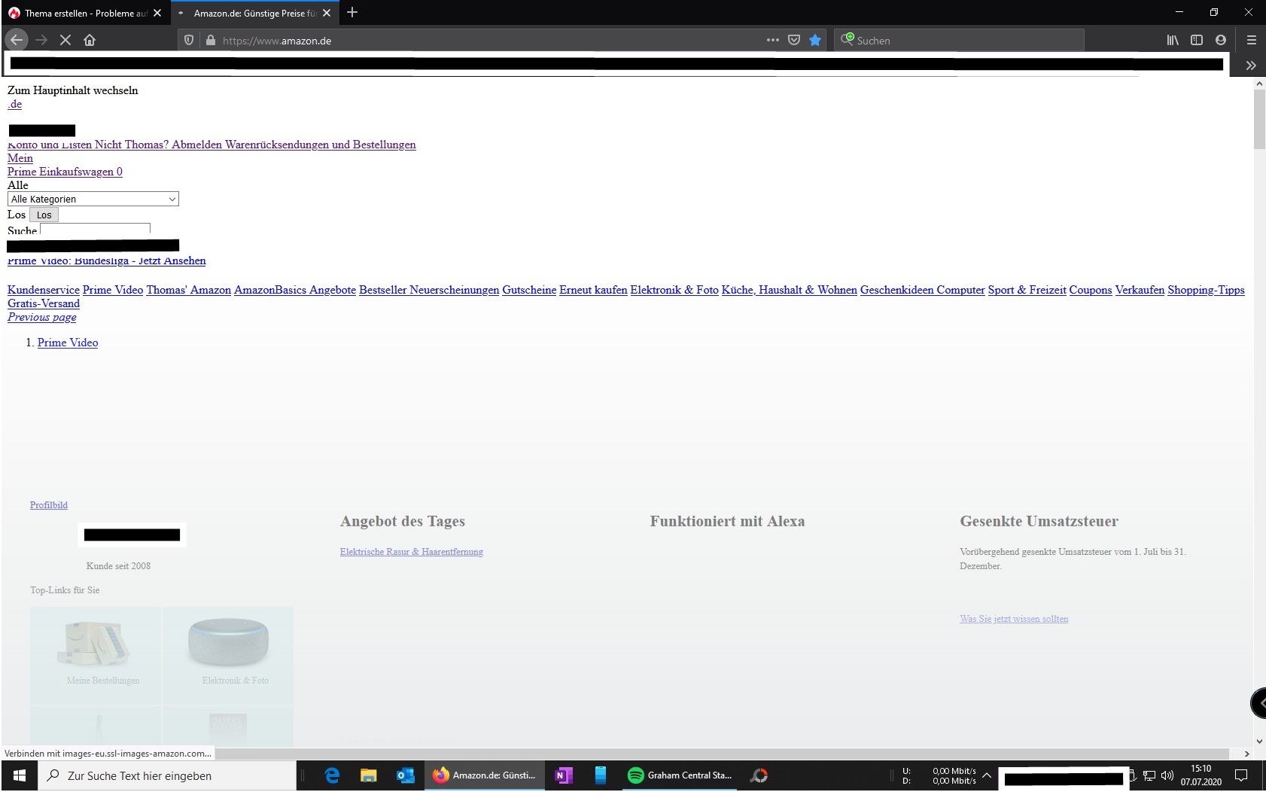The width and height of the screenshot is (1266, 792).
Task: Open the Firefox library icon
Action: pyautogui.click(x=1173, y=40)
